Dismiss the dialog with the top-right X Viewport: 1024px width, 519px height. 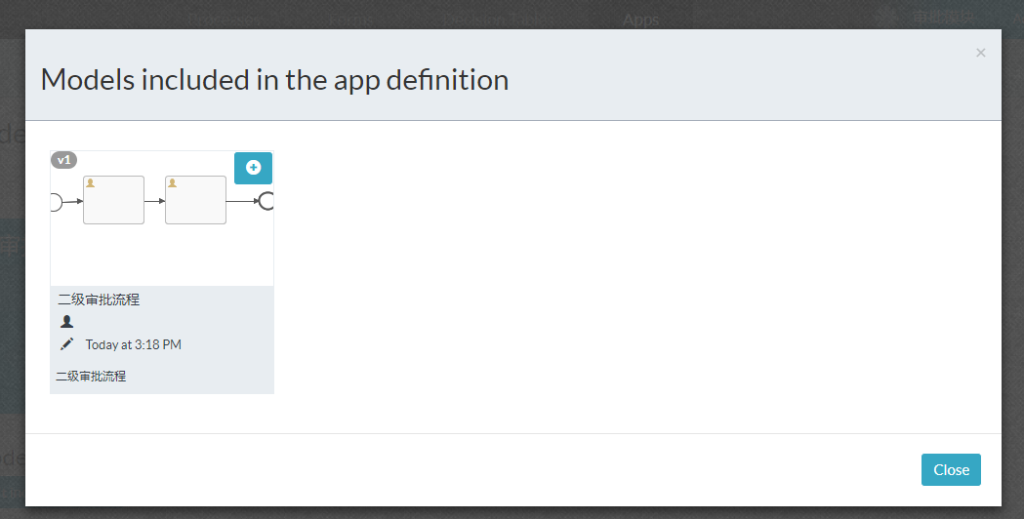click(980, 53)
